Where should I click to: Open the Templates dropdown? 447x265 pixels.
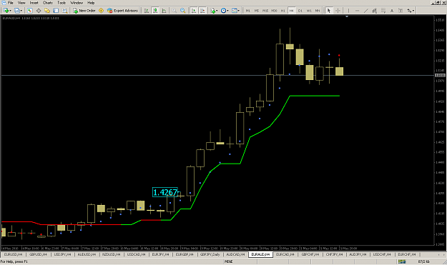tap(235, 11)
